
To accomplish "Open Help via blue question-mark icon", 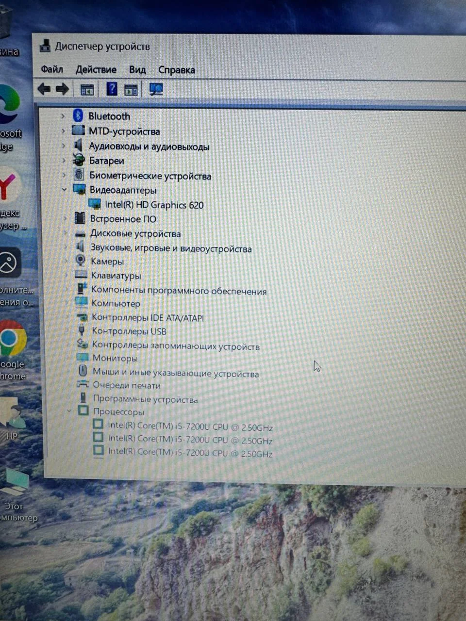I will pyautogui.click(x=112, y=89).
